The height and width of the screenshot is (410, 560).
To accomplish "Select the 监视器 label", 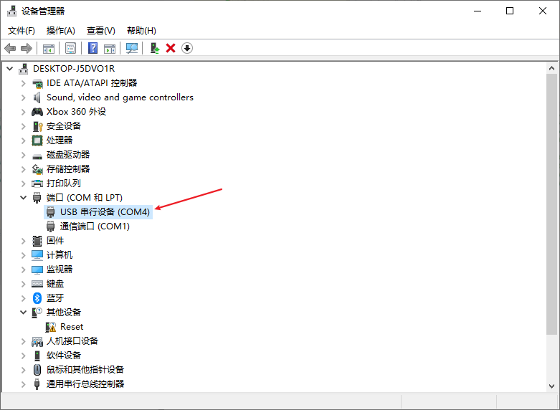I will (60, 270).
